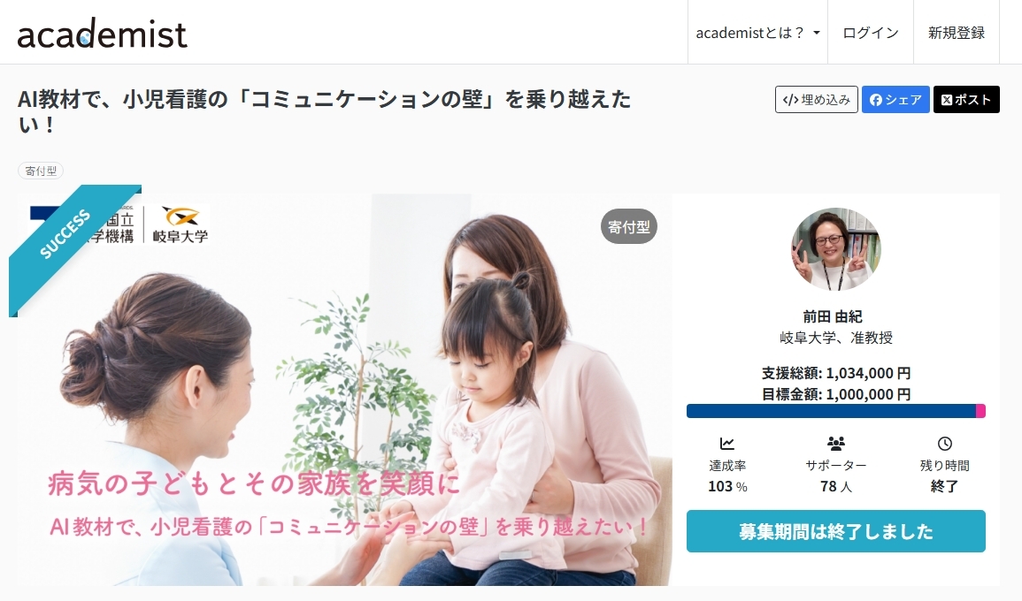Expand the academistとは？ dropdown menu

(x=757, y=33)
